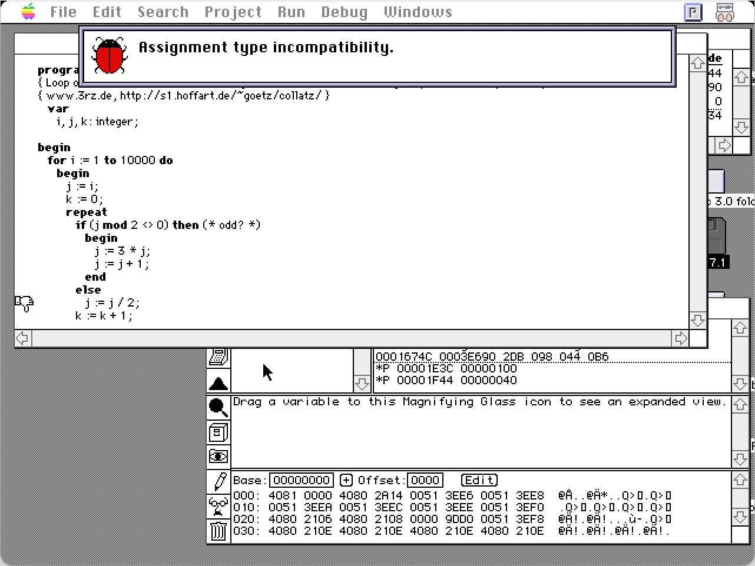The height and width of the screenshot is (566, 755).
Task: Open the Debug menu
Action: [344, 12]
